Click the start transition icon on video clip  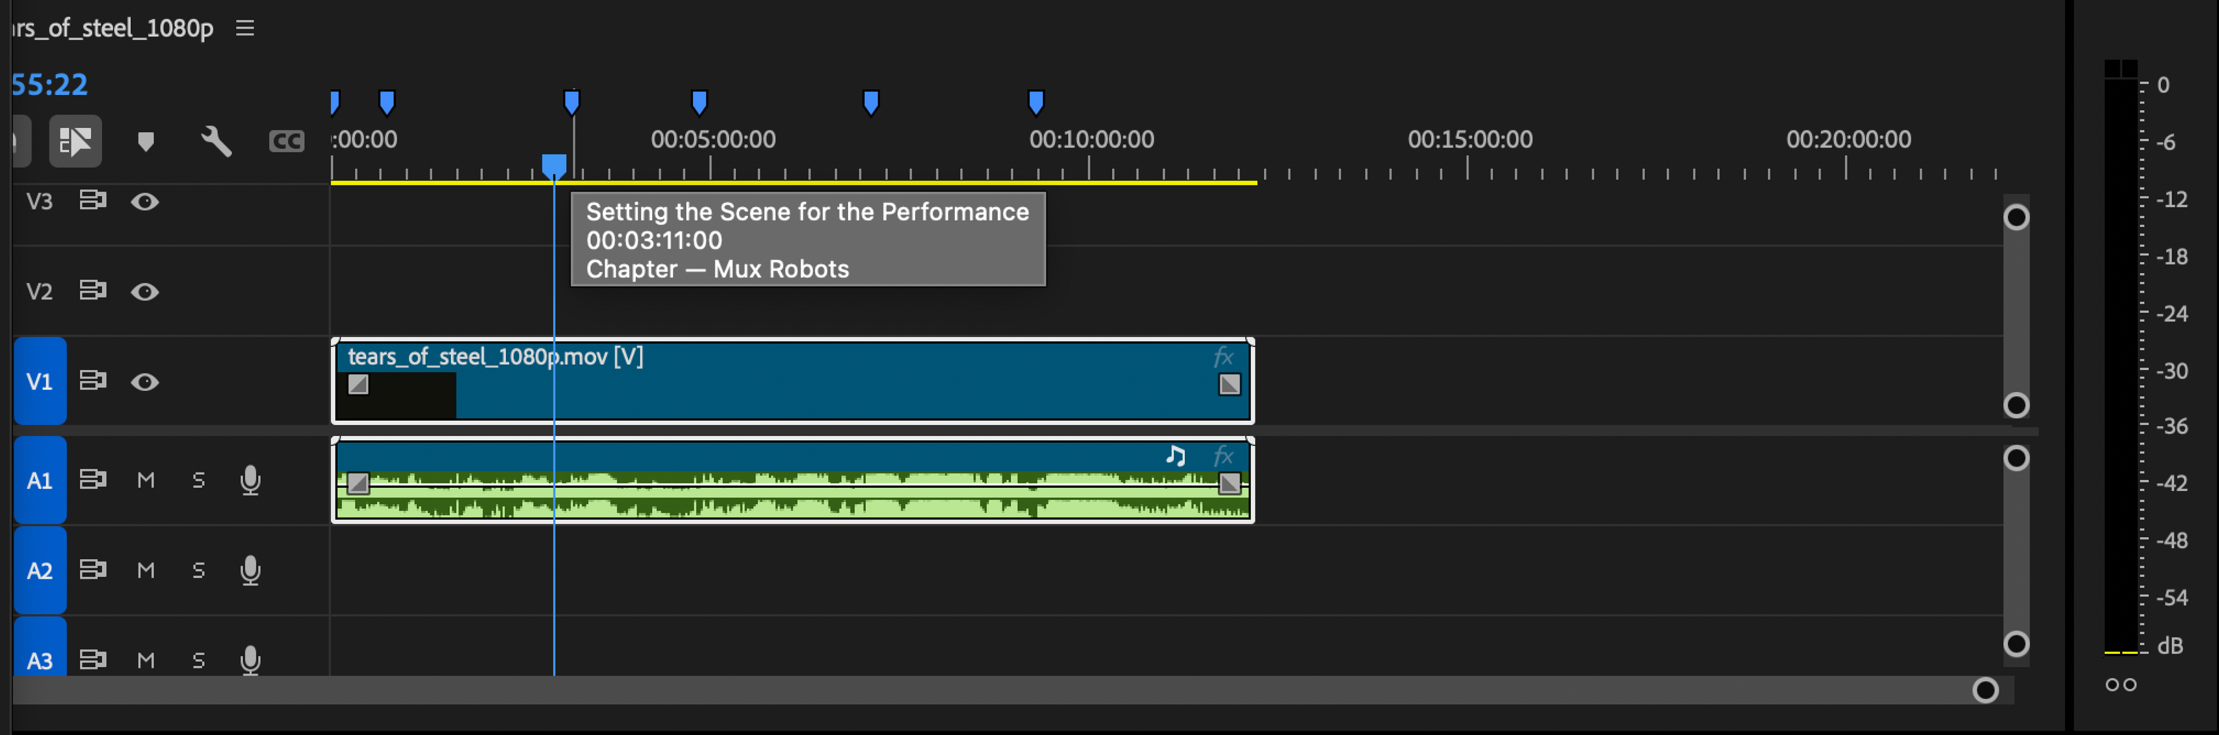coord(358,384)
